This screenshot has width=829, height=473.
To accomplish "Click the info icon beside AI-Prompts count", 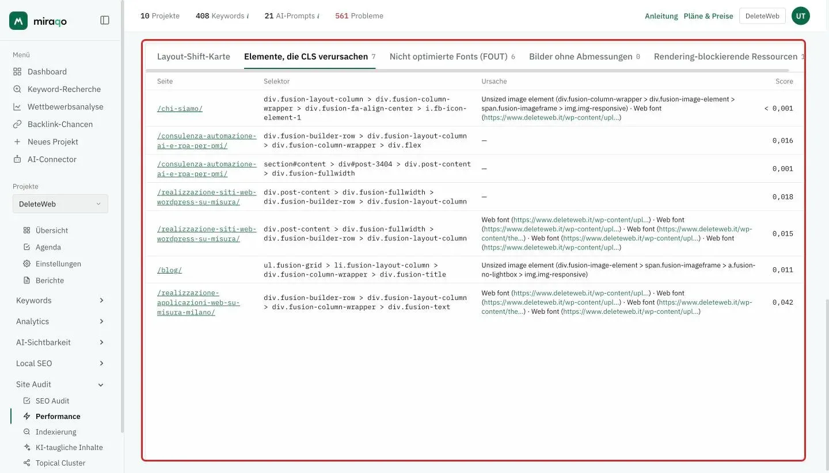I will (318, 16).
